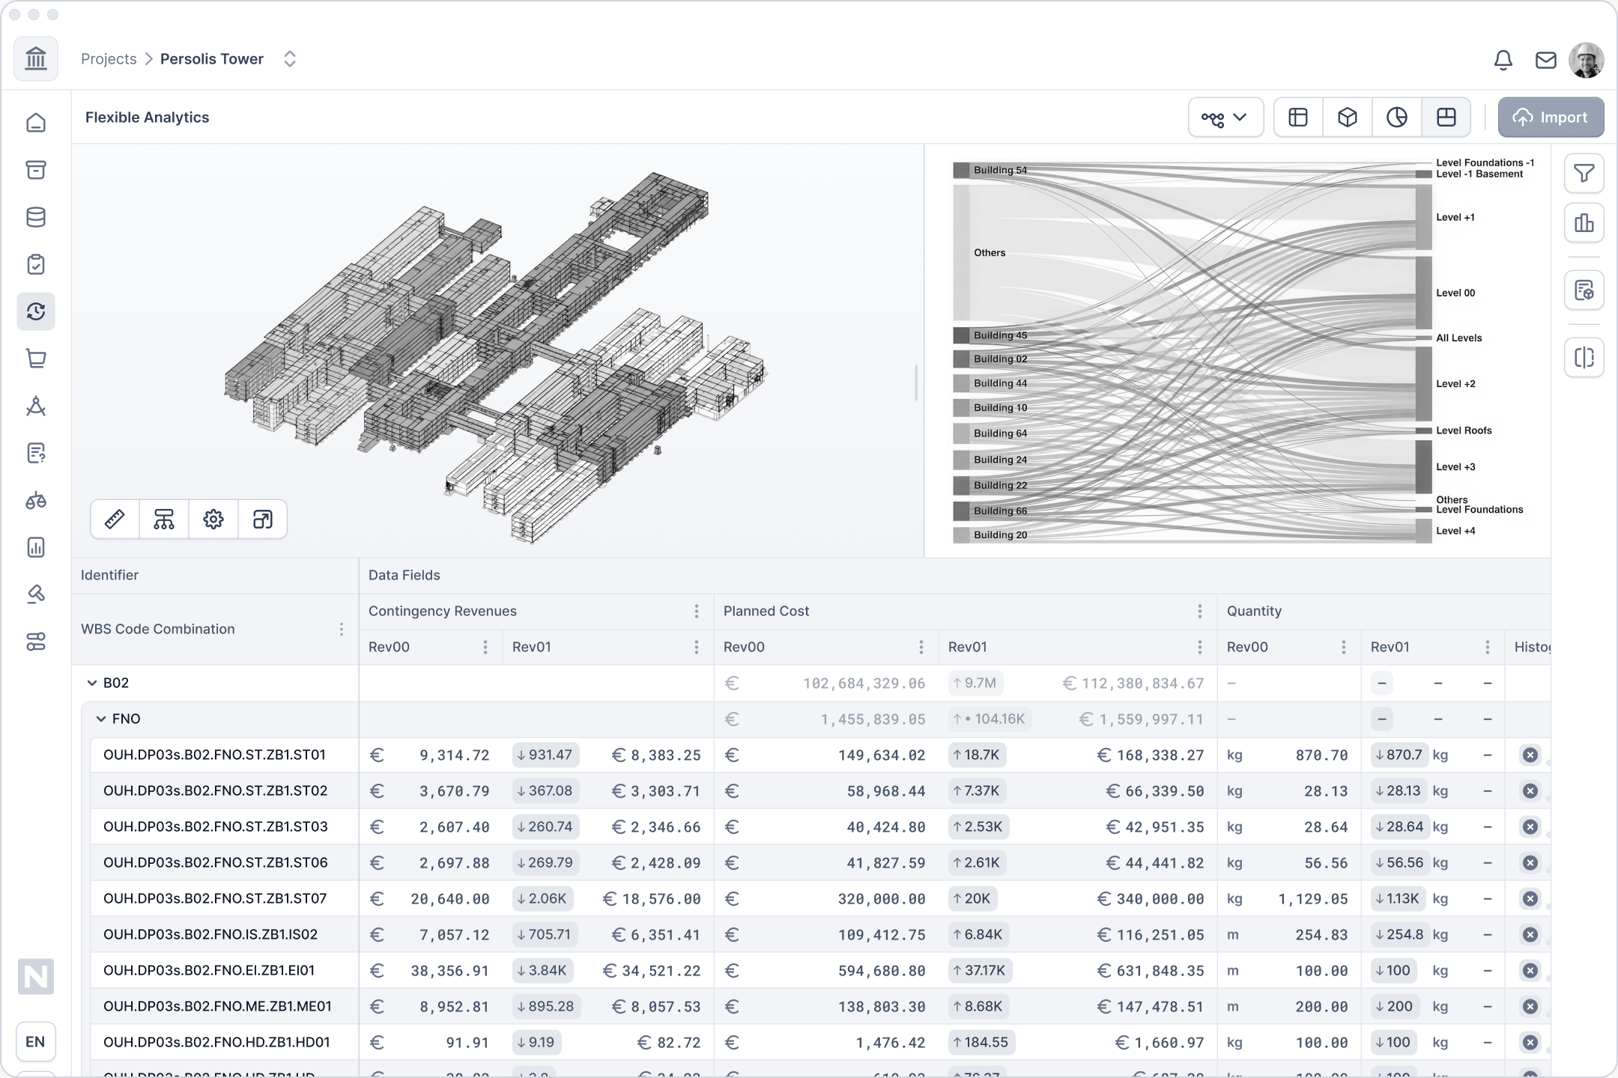Open the shopping cart sidebar icon

(x=36, y=359)
